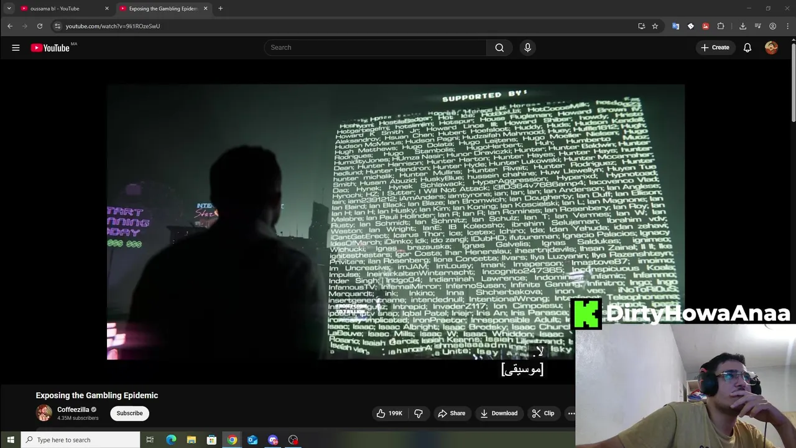
Task: Click the Windows taskbar search box
Action: (x=81, y=440)
